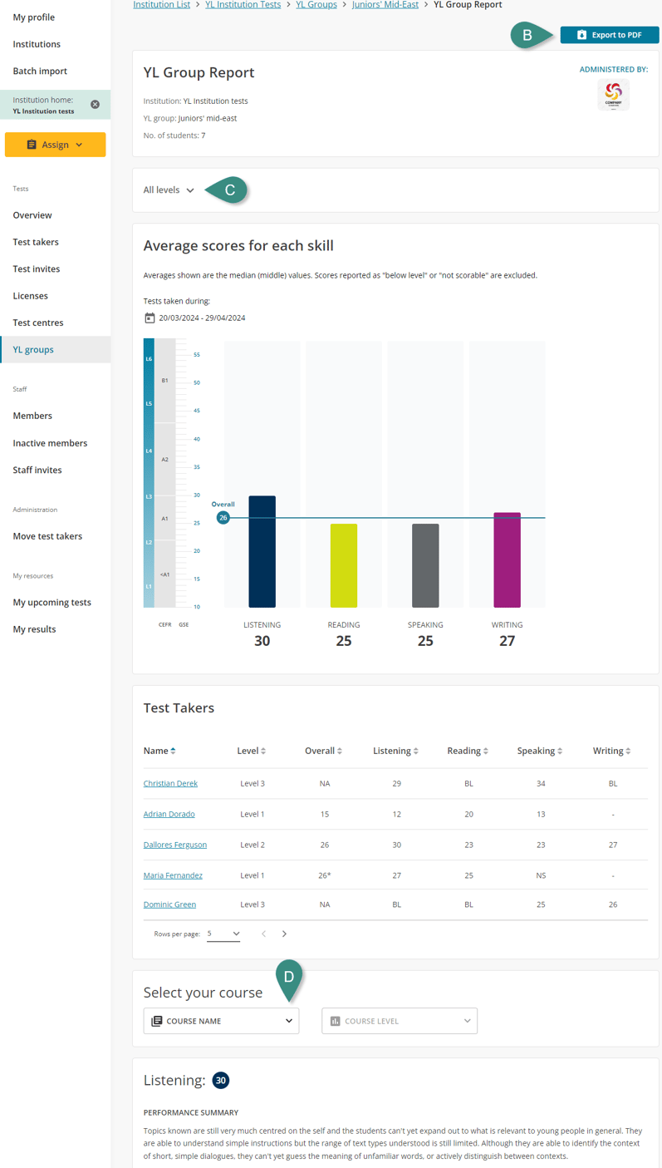This screenshot has height=1168, width=662.
Task: Open the Course Name dropdown
Action: click(221, 1021)
